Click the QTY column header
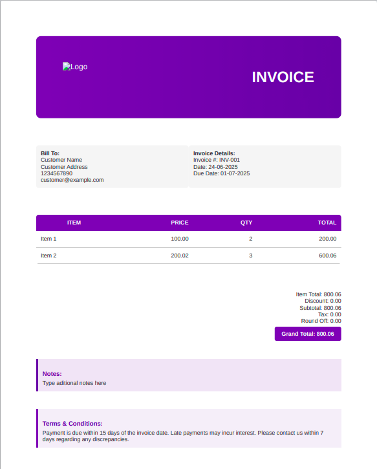The image size is (377, 469). click(x=246, y=223)
